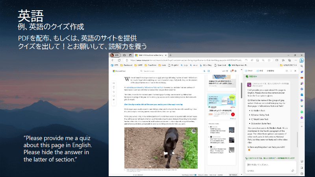Screen dimensions: 315x177
Task: Switch to the 作成 tab in Copilot pane
Action: click(x=260, y=71)
